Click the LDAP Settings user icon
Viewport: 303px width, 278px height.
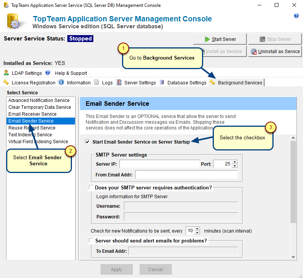[6, 73]
